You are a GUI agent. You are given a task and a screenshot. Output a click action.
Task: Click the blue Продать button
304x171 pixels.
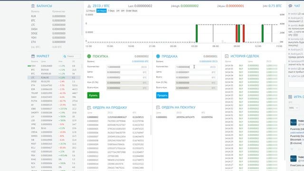click(162, 95)
